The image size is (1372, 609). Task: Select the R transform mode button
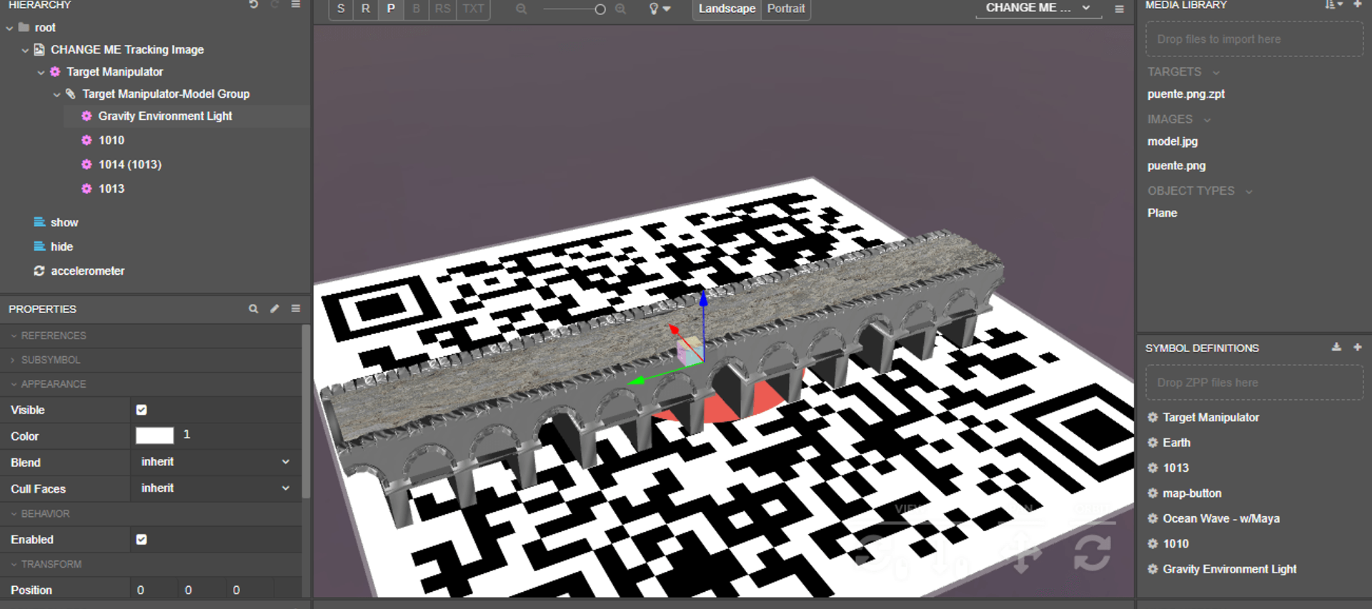[x=366, y=9]
